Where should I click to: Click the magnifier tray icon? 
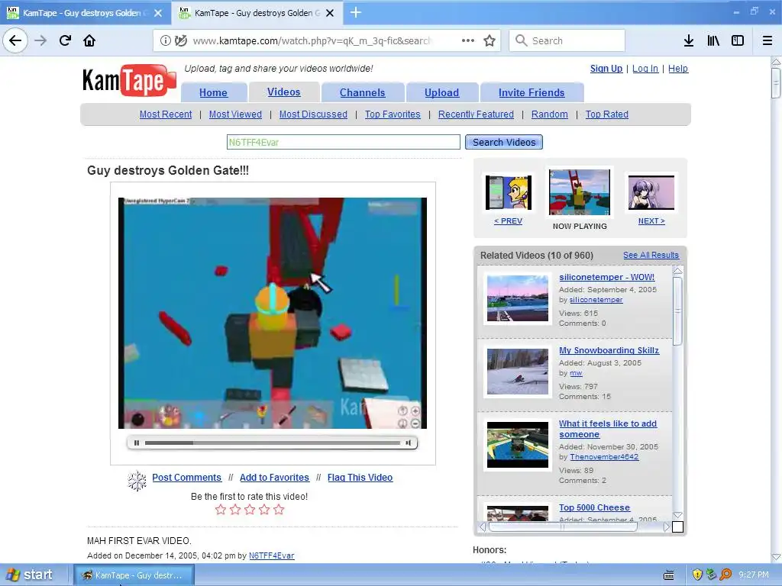pos(725,575)
